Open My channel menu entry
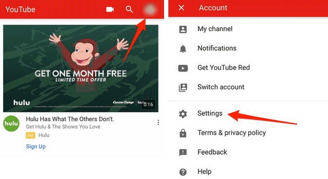 point(215,29)
